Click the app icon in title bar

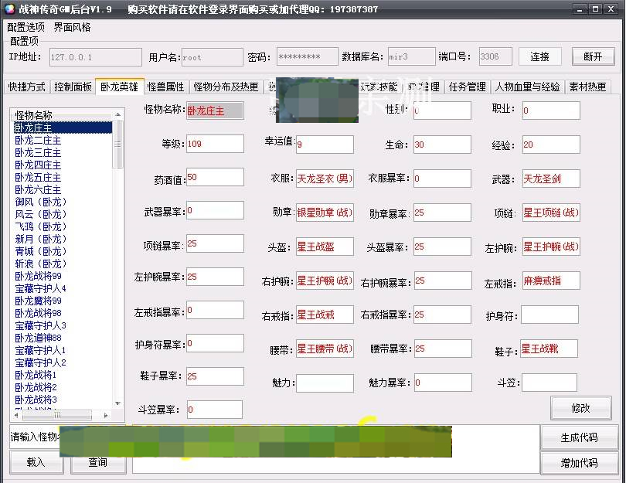pyautogui.click(x=8, y=9)
